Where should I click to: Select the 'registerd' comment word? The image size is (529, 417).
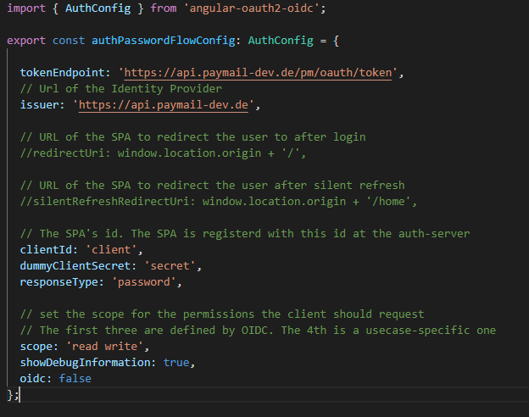(231, 234)
